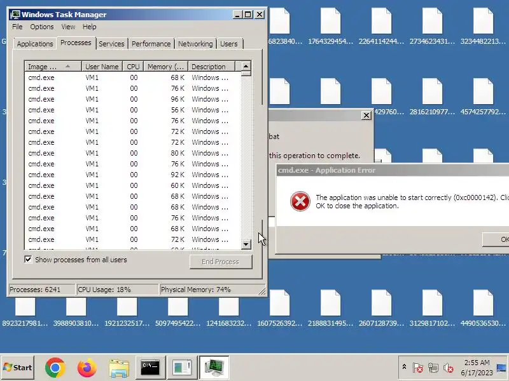The height and width of the screenshot is (381, 509).
Task: Open the clock showing 2:55 AM
Action: (477, 368)
